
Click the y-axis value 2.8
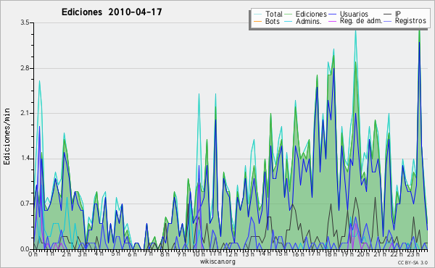click(x=25, y=68)
